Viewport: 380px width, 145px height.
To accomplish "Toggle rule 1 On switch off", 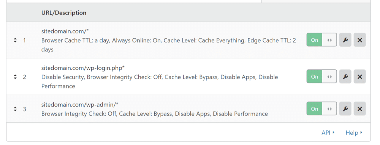I will [x=321, y=40].
